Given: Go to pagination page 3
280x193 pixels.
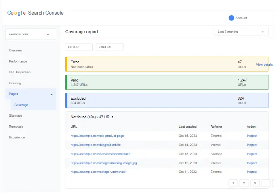Looking at the screenshot, I should coord(255,183).
